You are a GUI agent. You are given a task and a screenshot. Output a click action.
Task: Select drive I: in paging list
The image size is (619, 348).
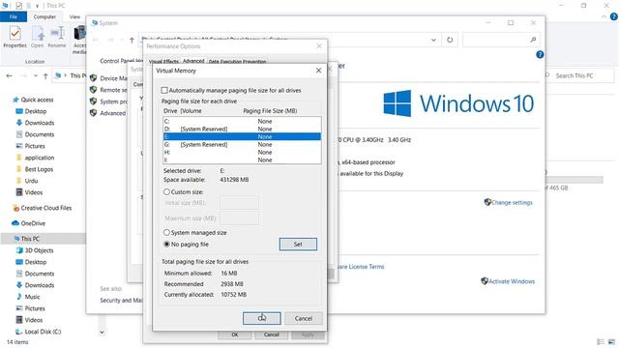[242, 159]
